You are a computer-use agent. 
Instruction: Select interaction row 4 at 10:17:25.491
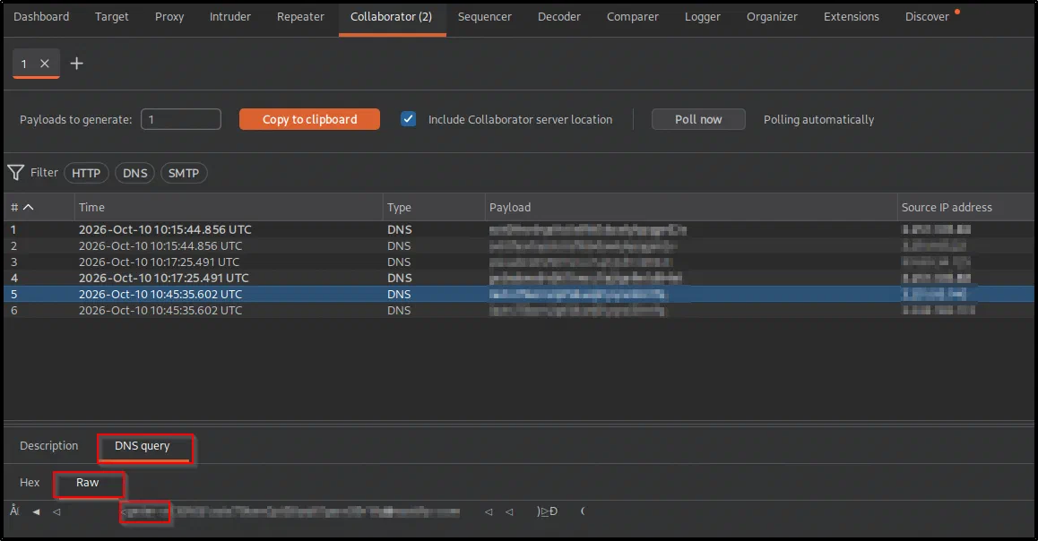pos(519,278)
